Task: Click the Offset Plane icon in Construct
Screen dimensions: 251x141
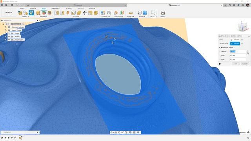Action: (x=116, y=13)
